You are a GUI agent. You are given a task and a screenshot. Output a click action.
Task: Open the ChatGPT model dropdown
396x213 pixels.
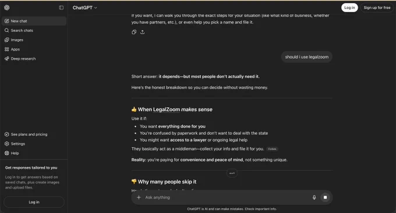(x=85, y=8)
